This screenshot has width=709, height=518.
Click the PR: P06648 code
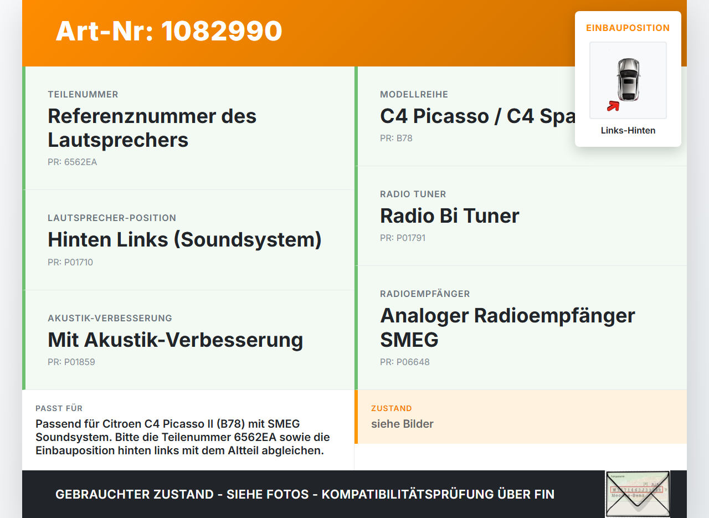(x=405, y=362)
